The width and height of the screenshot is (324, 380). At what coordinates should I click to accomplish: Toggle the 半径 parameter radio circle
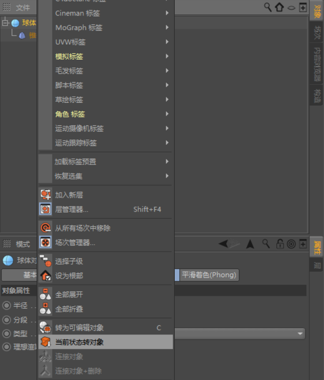point(7,305)
